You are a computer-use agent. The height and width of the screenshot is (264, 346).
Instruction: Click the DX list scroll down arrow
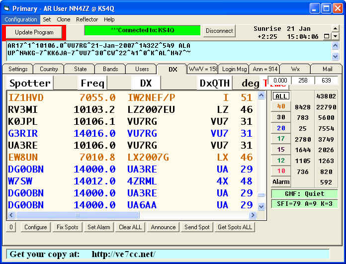[261, 207]
